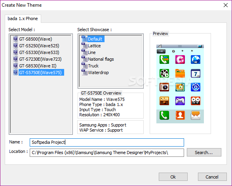The height and width of the screenshot is (186, 232).
Task: Click the camera icon in preview
Action: coord(164,87)
